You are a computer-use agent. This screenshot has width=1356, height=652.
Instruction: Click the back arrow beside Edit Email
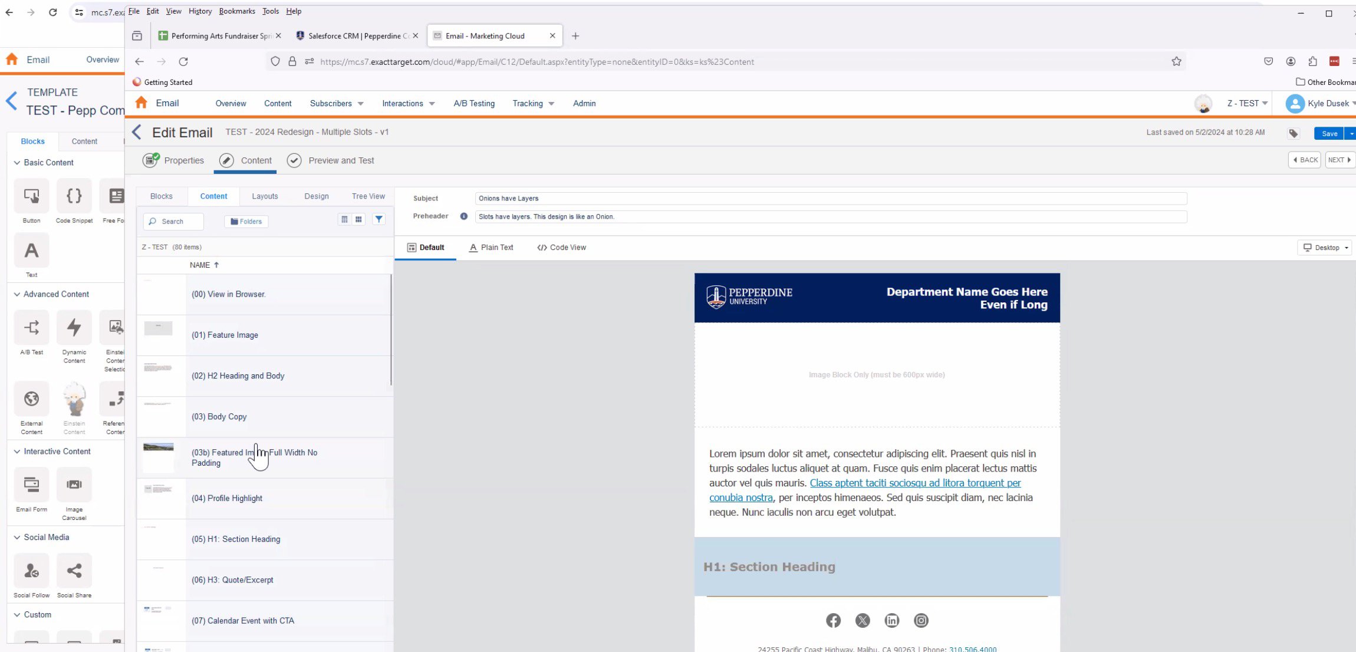137,132
